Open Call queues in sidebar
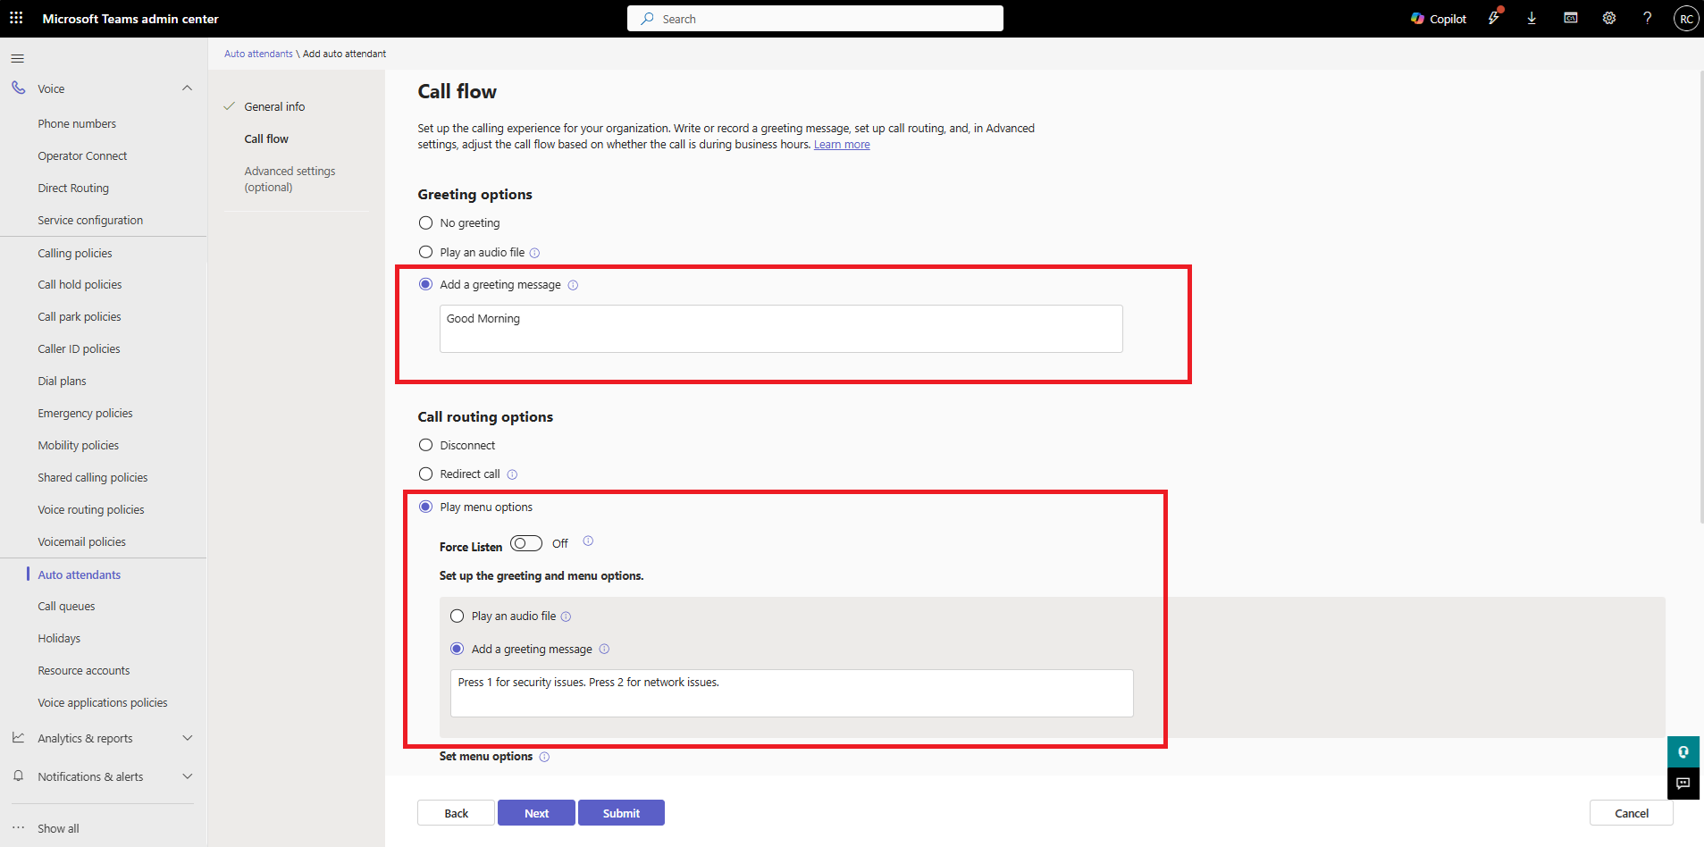 66,607
